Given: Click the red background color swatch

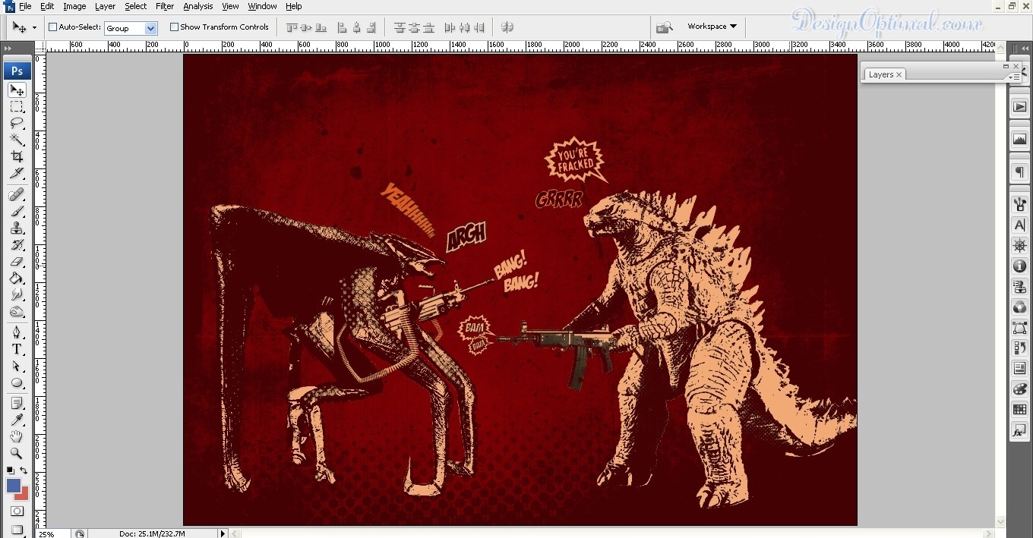Looking at the screenshot, I should pos(24,496).
